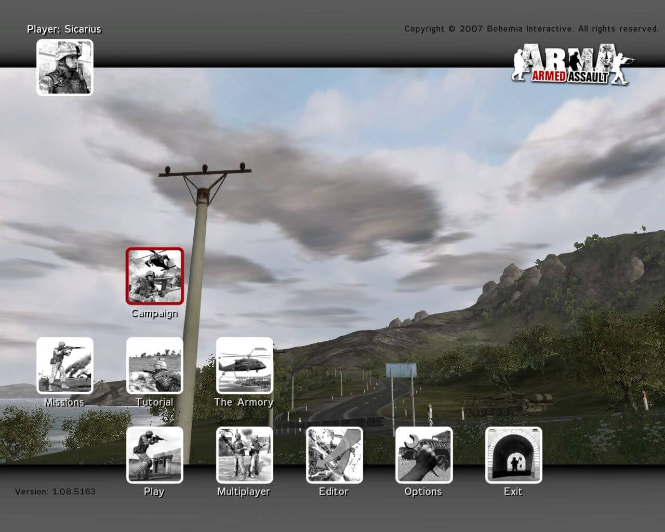Viewport: 665px width, 532px height.
Task: Open the Multiplayer icon showing soldier squad
Action: 245,455
